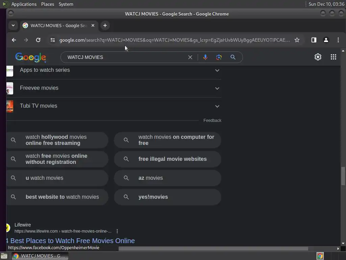Open Best Places to Watch Free Movies link
Viewport: 346px width, 260px height.
(x=70, y=241)
